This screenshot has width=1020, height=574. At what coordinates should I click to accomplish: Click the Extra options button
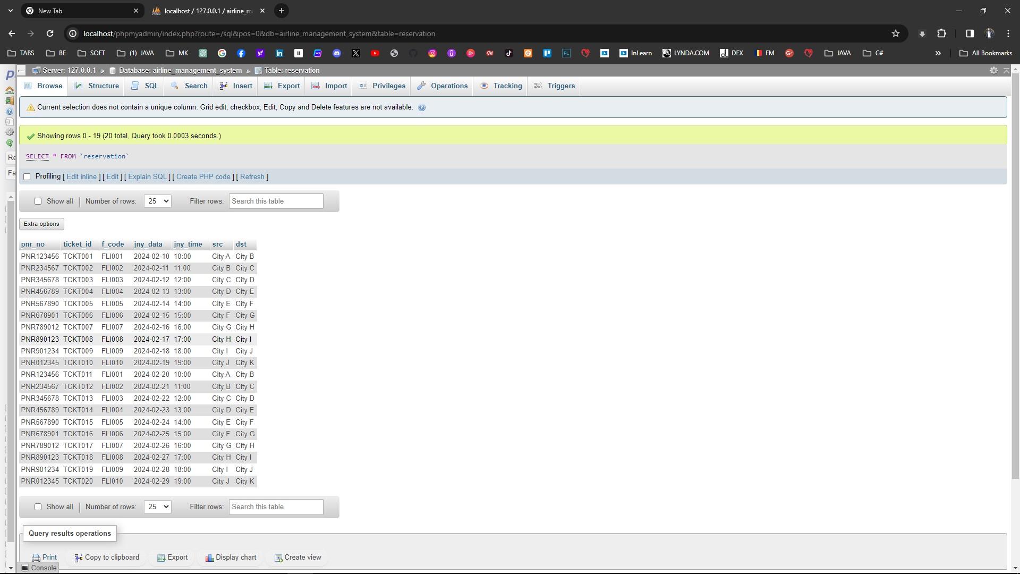click(41, 224)
